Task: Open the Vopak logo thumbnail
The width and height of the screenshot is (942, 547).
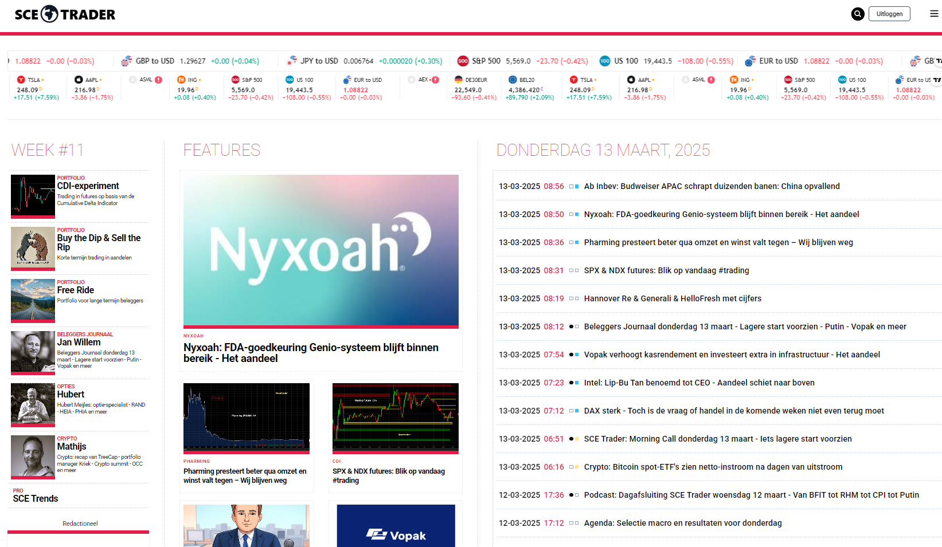Action: tap(396, 526)
